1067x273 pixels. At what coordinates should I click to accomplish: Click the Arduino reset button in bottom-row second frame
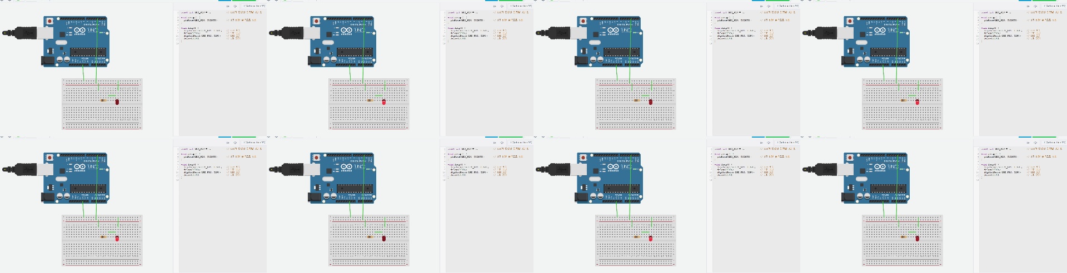coord(317,158)
